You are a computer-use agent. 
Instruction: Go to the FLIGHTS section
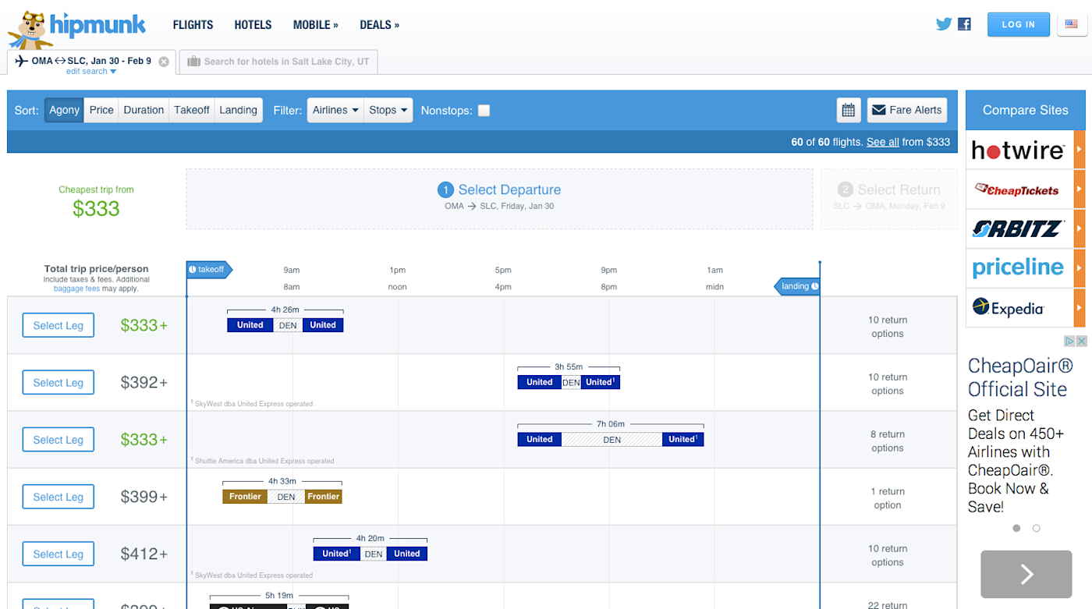(x=193, y=25)
